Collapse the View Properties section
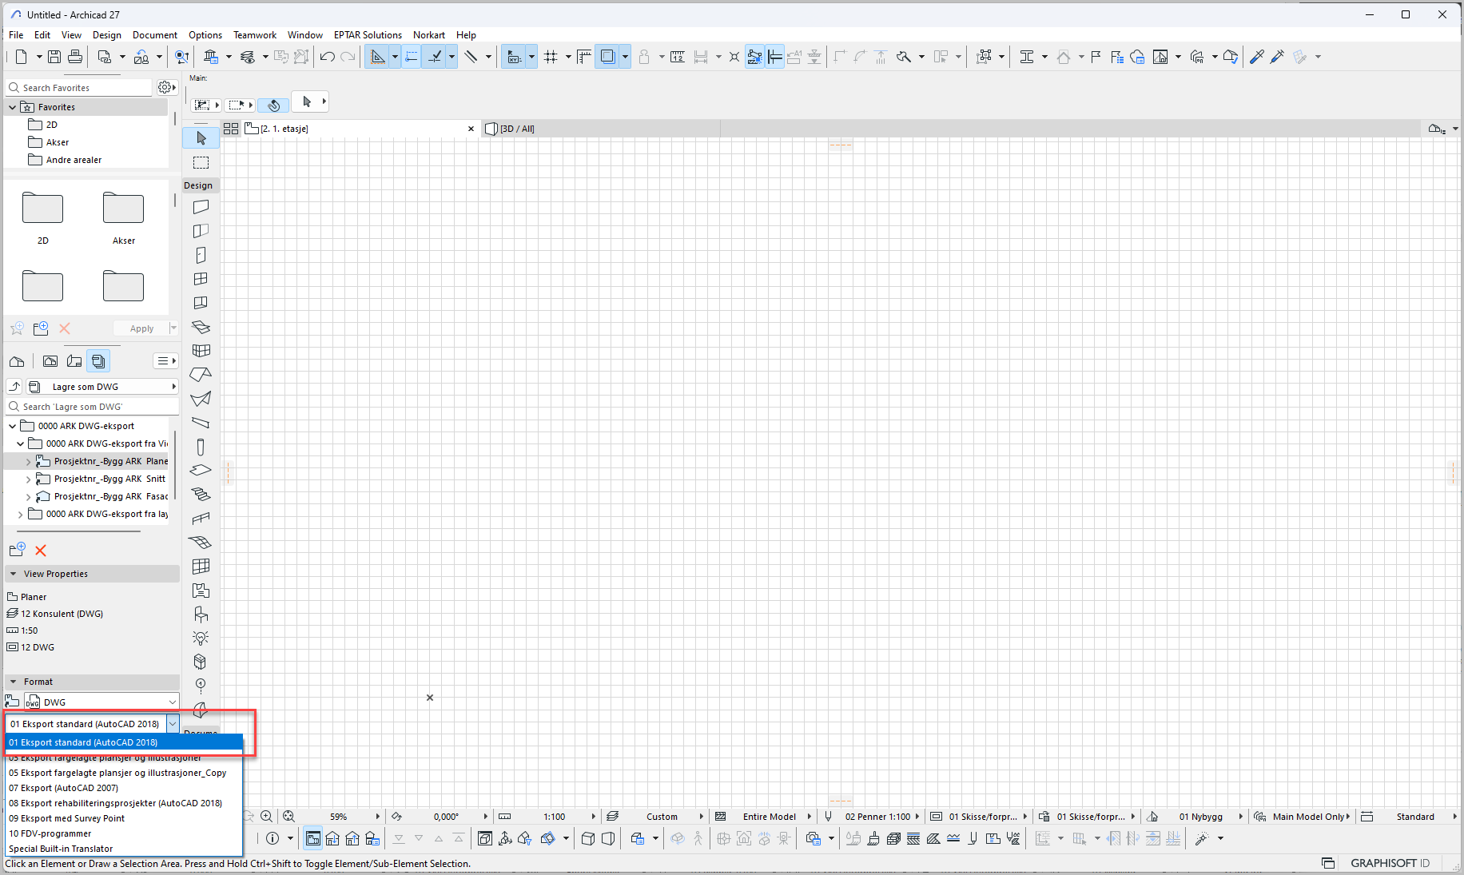The image size is (1464, 875). click(14, 574)
